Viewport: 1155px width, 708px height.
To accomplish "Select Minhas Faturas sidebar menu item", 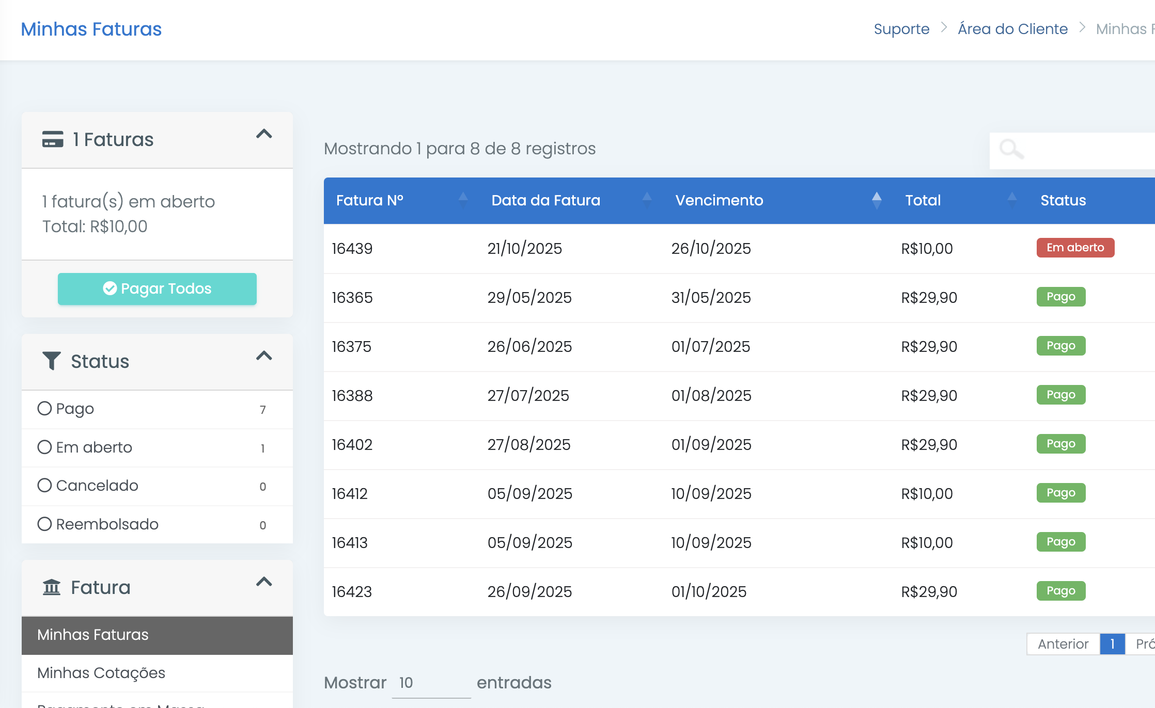I will [x=93, y=635].
